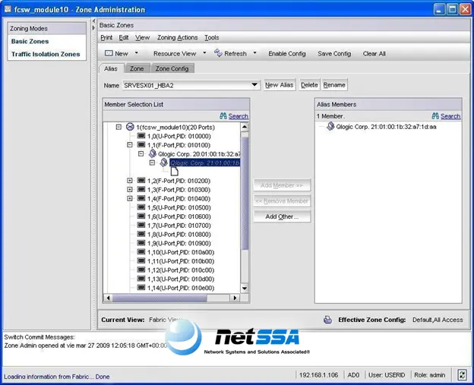Open the Resource View dropdown arrow
Image resolution: width=474 pixels, height=385 pixels.
(x=204, y=53)
